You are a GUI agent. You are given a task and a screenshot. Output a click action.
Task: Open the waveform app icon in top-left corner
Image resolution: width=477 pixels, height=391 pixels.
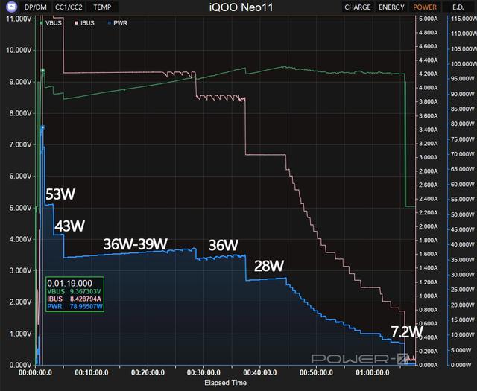(12, 7)
